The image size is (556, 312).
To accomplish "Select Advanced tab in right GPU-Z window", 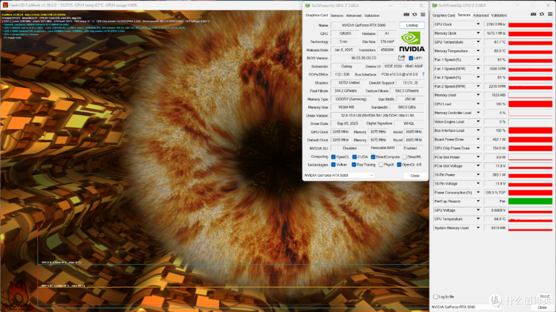I will click(x=481, y=15).
